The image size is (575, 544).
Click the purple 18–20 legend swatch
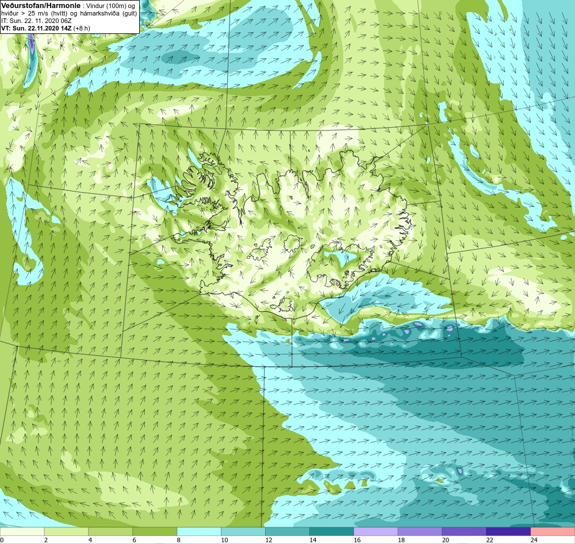420,531
